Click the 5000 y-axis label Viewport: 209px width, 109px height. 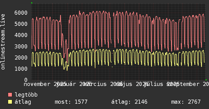(x=21, y=24)
